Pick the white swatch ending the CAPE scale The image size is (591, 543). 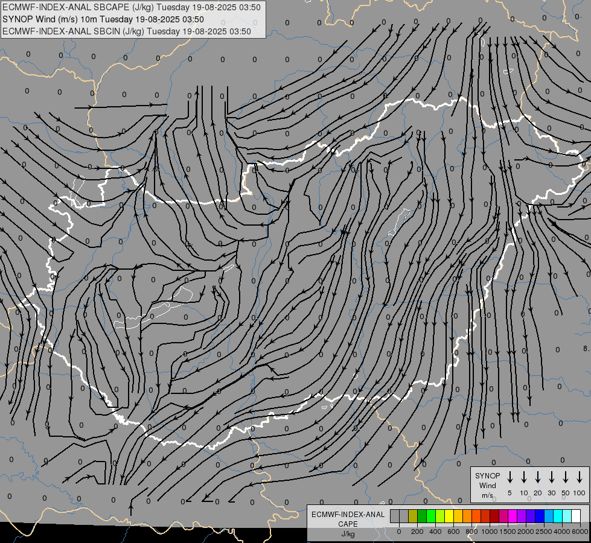click(577, 516)
